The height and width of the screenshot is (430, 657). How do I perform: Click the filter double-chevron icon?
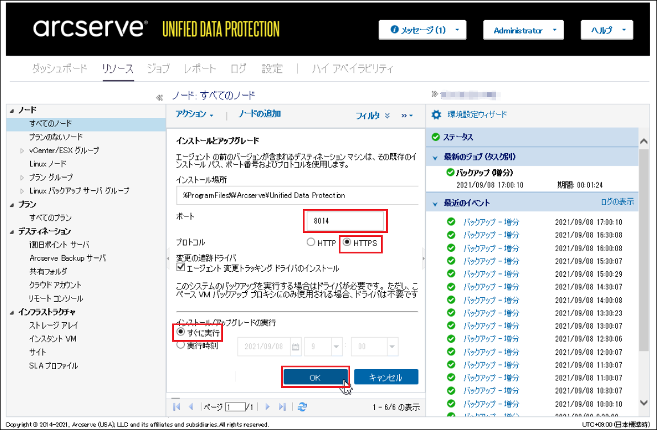click(387, 116)
